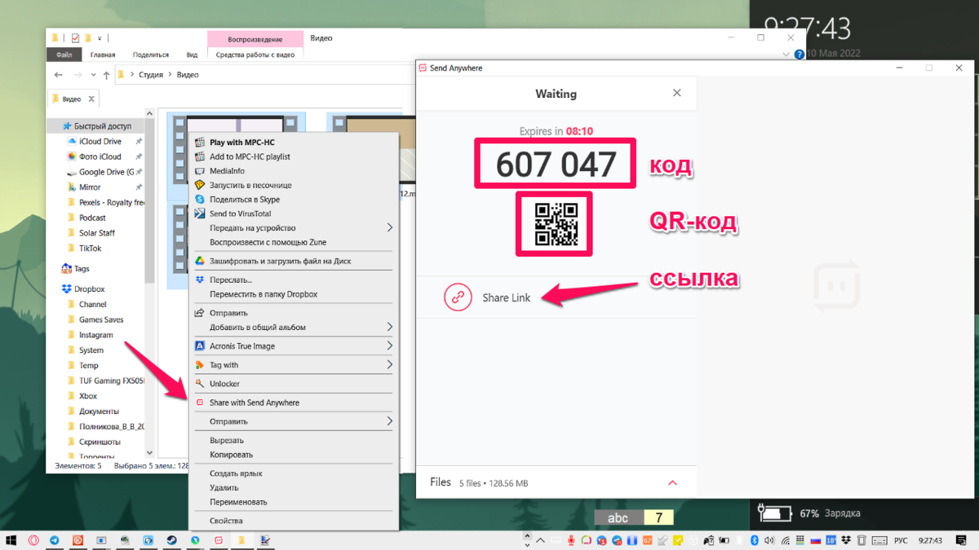
Task: Click the Bluetooth tray icon
Action: click(x=754, y=540)
